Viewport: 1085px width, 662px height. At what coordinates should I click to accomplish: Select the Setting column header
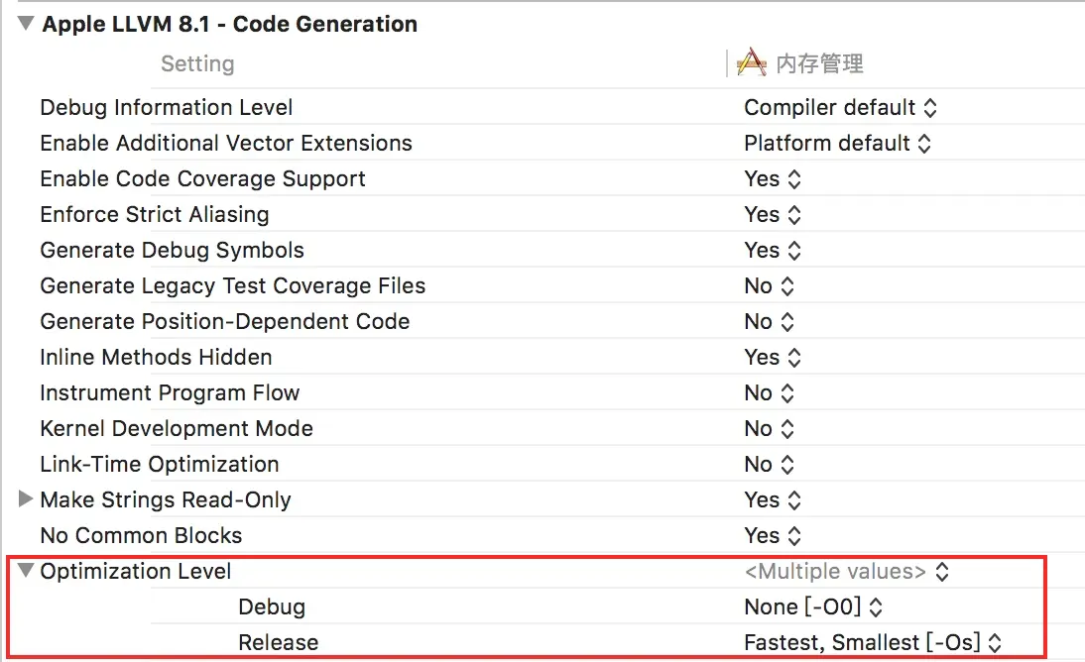(x=198, y=63)
